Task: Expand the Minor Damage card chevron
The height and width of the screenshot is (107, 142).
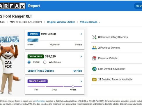Action: pyautogui.click(x=81, y=34)
